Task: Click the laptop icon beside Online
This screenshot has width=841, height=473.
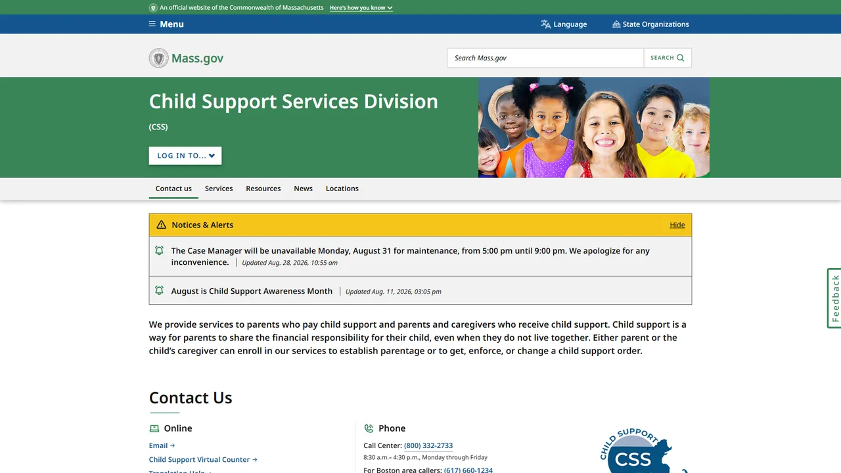Action: [x=154, y=428]
